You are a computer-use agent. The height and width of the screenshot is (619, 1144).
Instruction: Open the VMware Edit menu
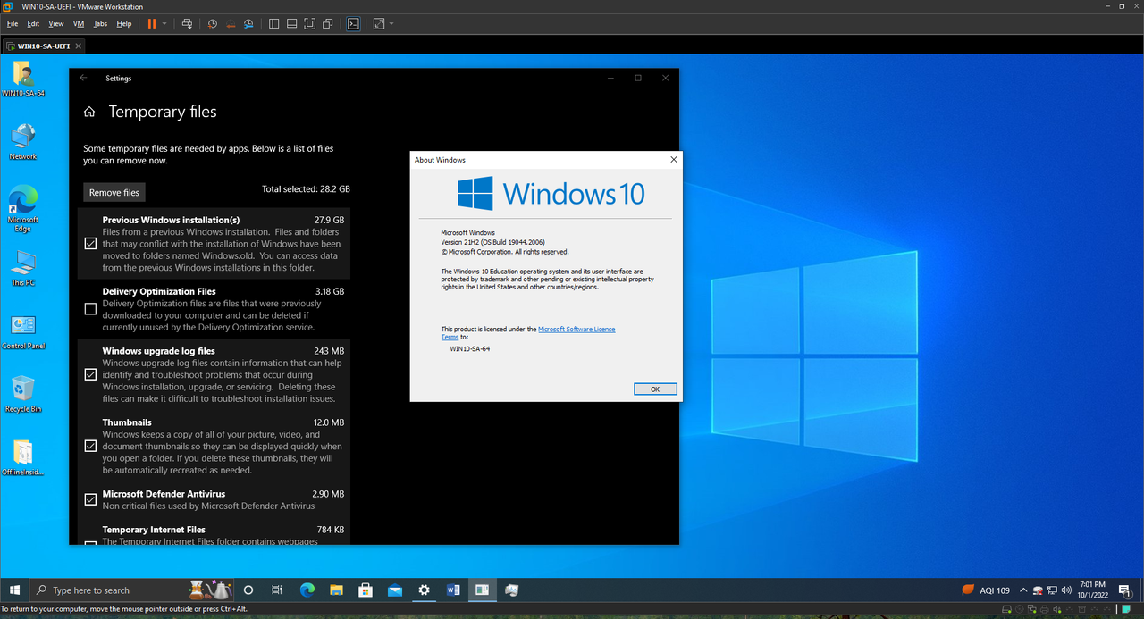click(x=33, y=23)
